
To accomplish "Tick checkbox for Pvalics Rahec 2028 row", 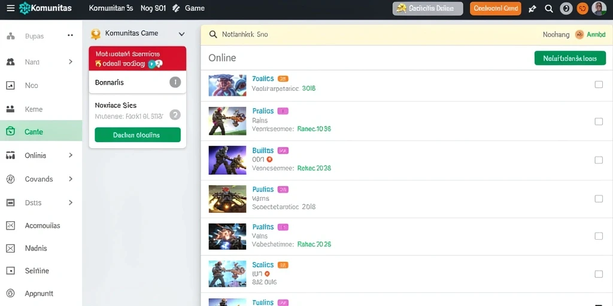I will [x=599, y=235].
